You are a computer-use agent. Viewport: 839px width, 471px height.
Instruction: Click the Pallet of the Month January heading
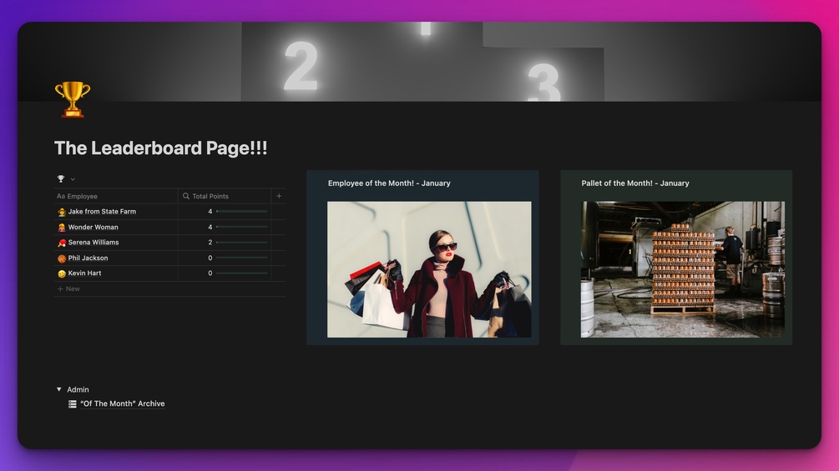click(635, 183)
